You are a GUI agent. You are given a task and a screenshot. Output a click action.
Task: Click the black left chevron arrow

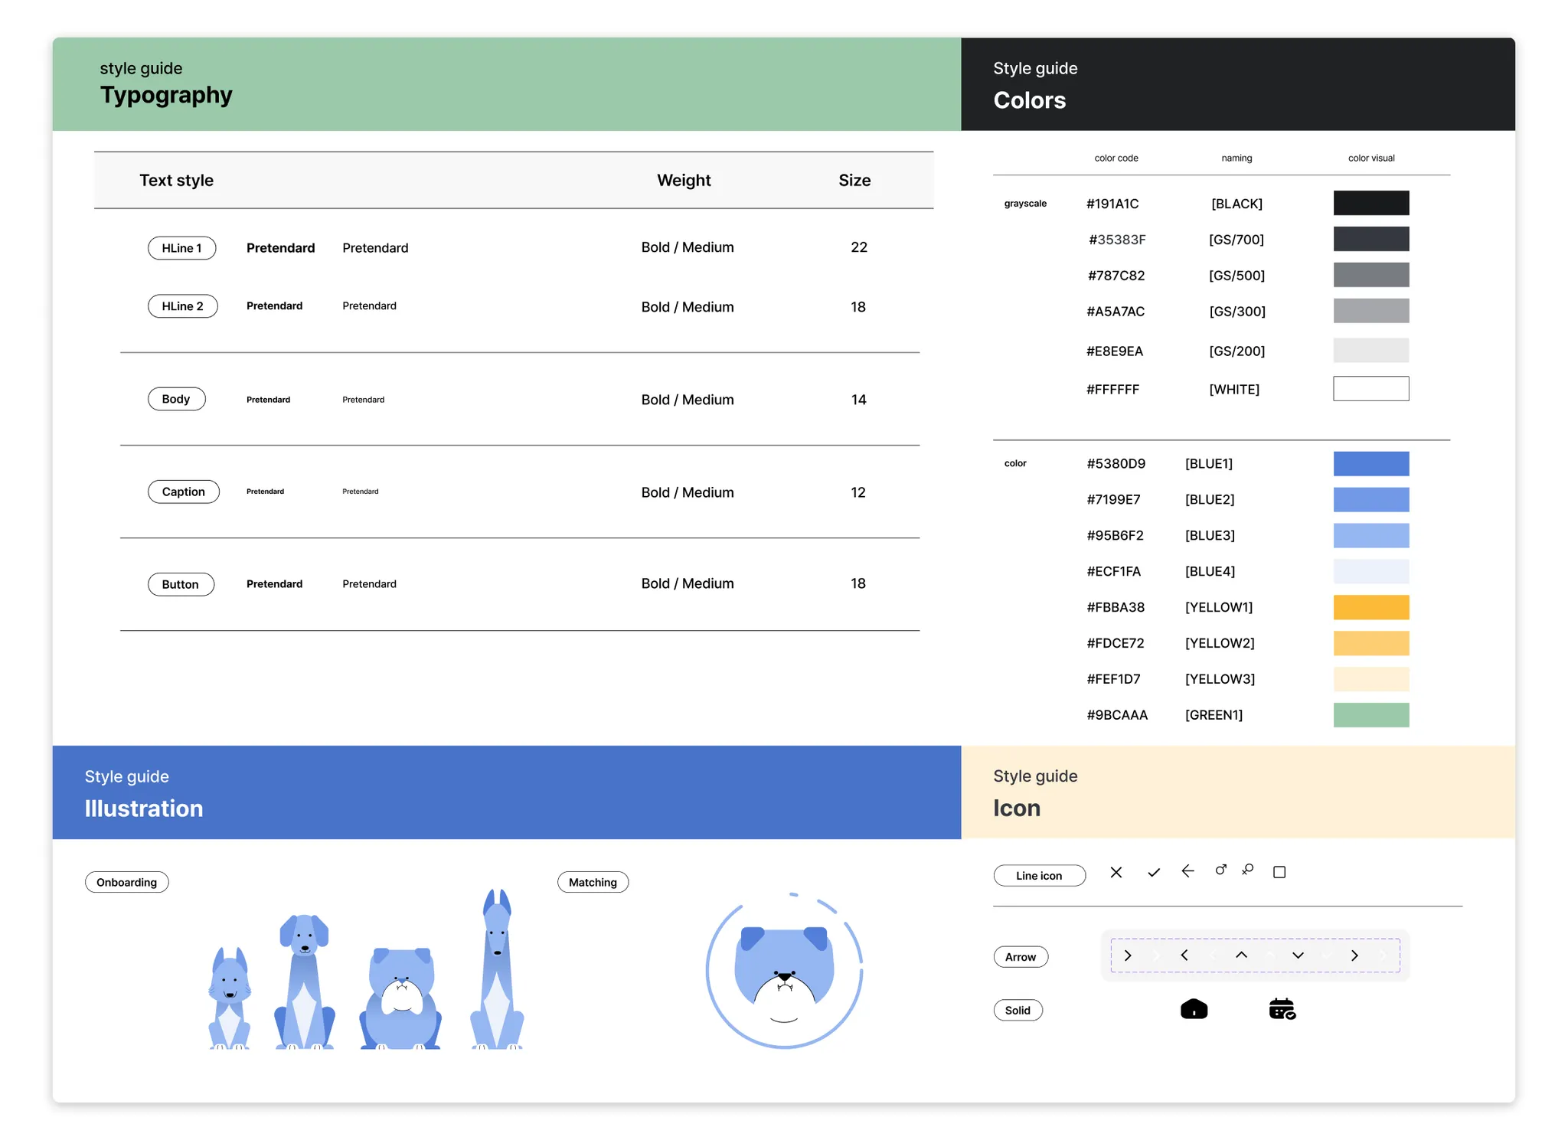(1184, 955)
